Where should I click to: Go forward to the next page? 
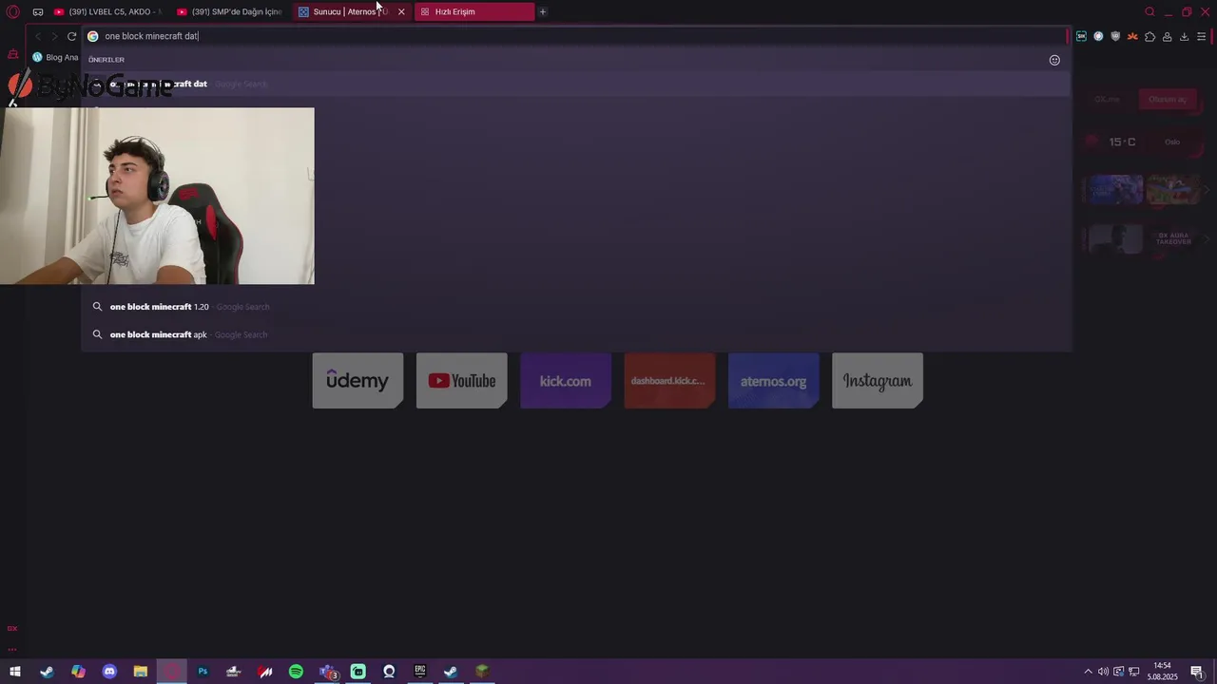pos(54,36)
